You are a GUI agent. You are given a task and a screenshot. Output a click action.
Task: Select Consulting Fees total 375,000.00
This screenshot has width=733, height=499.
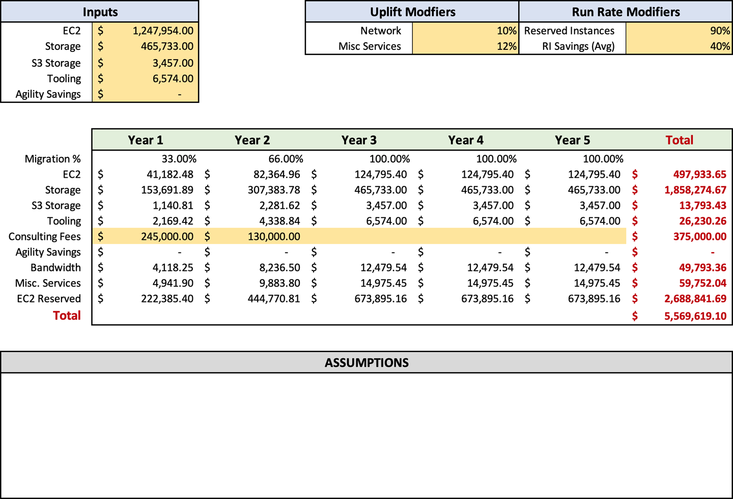[699, 236]
